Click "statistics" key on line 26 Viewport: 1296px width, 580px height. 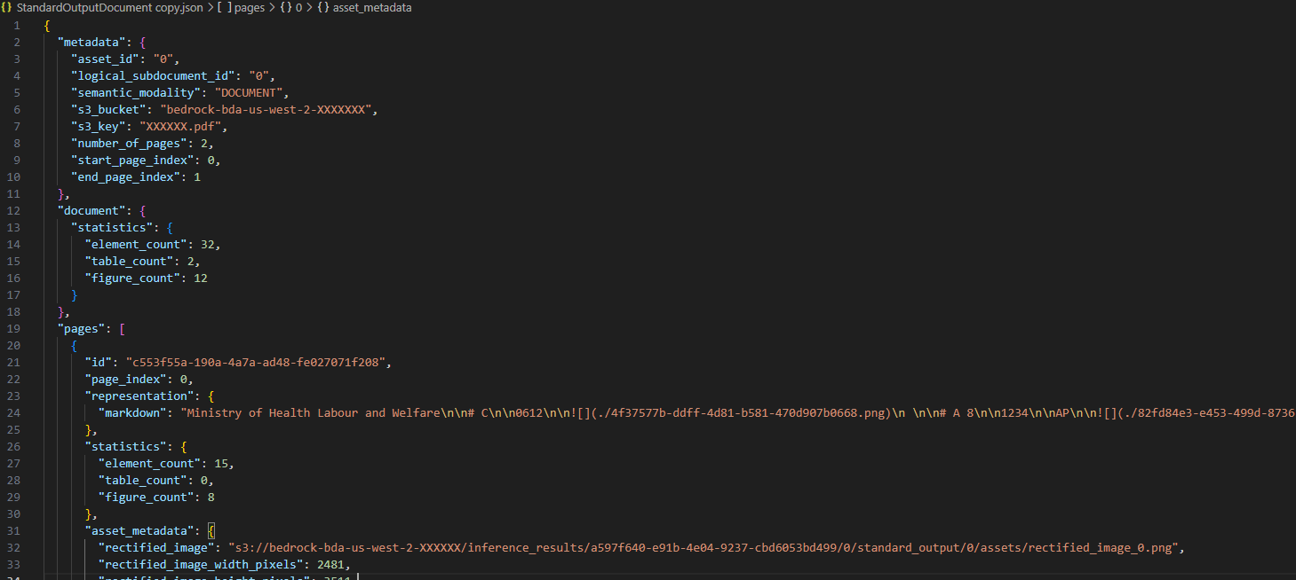click(125, 446)
